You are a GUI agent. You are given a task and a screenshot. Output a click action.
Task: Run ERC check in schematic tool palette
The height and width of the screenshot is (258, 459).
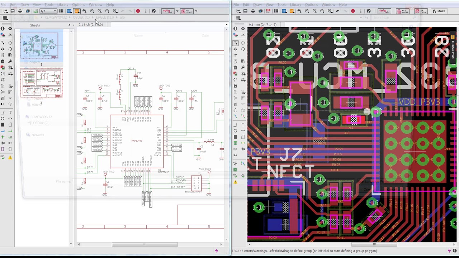click(x=3, y=158)
